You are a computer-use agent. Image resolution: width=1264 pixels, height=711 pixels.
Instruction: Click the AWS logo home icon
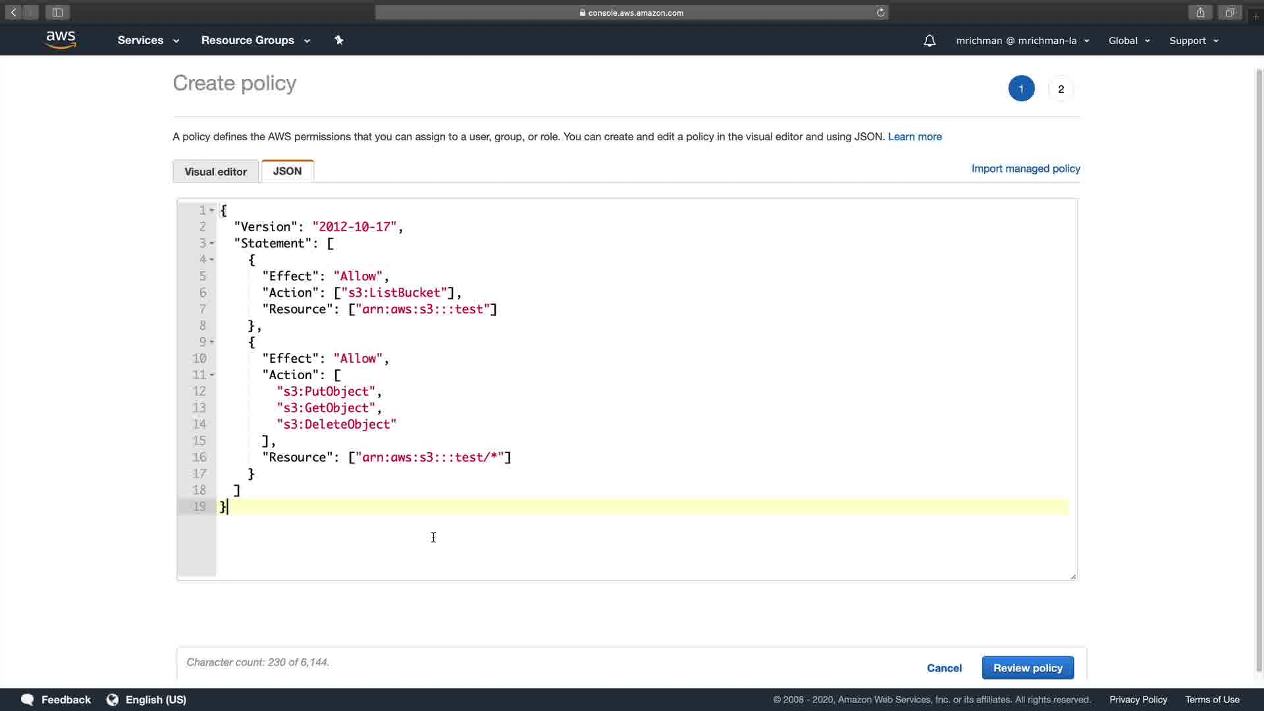pyautogui.click(x=61, y=40)
